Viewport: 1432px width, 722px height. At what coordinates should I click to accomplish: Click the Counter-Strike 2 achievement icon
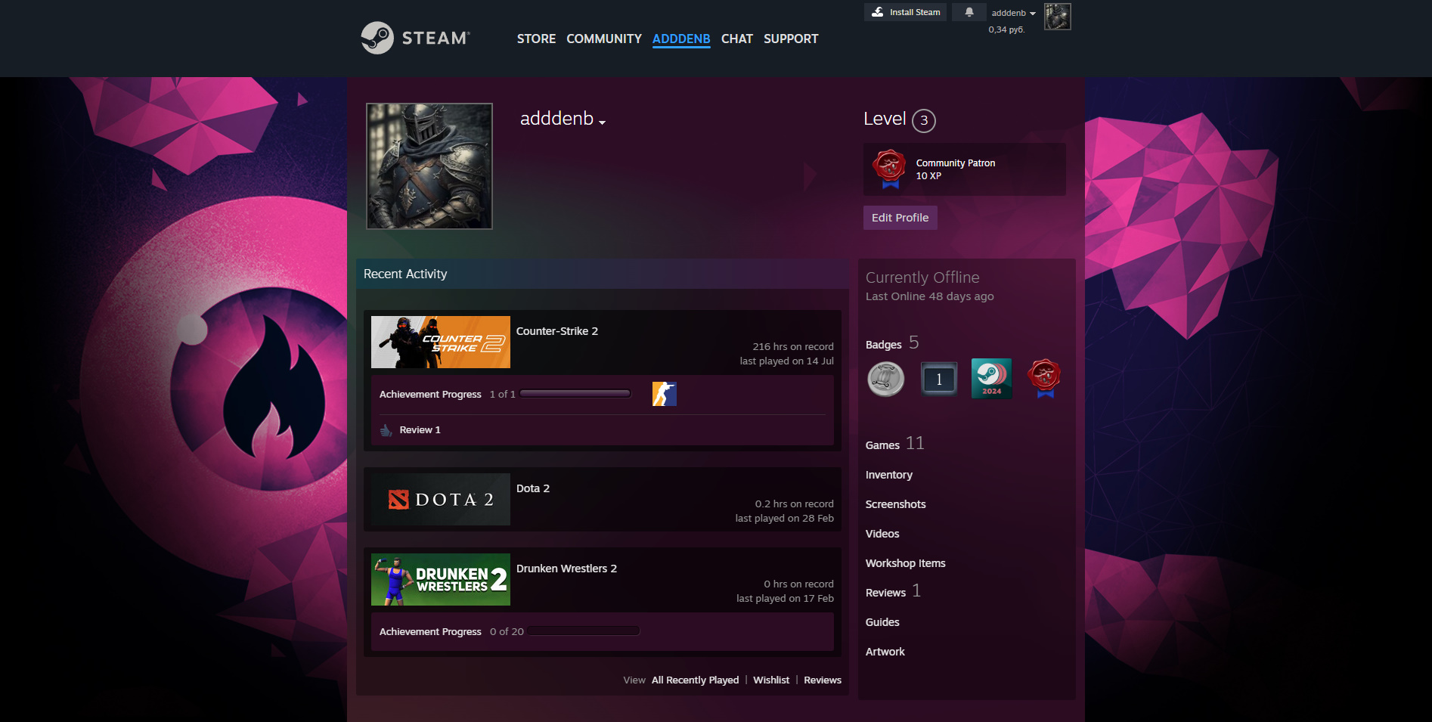tap(664, 394)
